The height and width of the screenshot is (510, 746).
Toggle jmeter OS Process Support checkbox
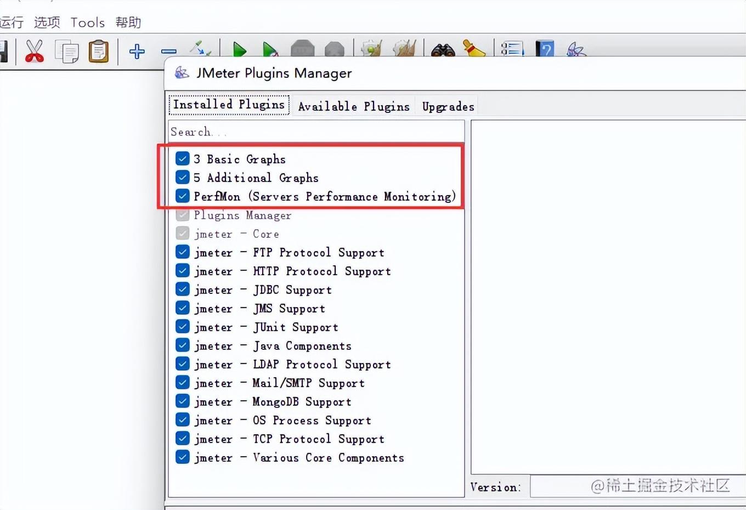pyautogui.click(x=183, y=420)
